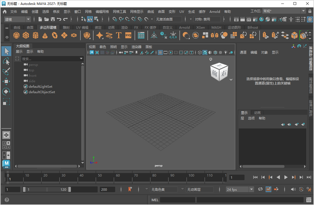The image size is (314, 205).
Task: Open the Arnold menu in the menu bar
Action: tap(215, 11)
